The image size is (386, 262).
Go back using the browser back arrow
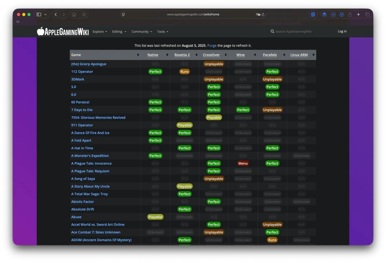click(56, 14)
